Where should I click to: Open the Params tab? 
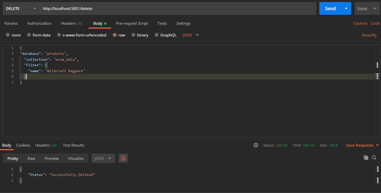pyautogui.click(x=11, y=23)
